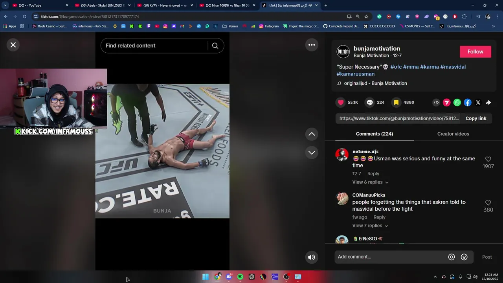Like the video with the heart icon
This screenshot has height=283, width=503.
coord(341,103)
